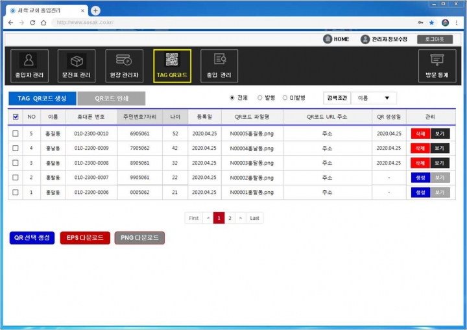This screenshot has height=330, width=467.
Task: View row 4 QR with 보기
Action: pos(440,148)
